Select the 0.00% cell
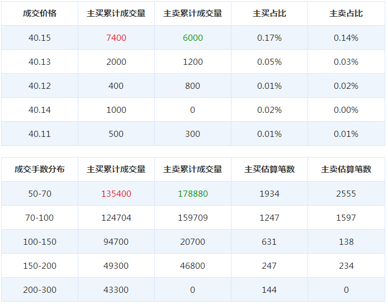Image resolution: width=388 pixels, height=304 pixels. click(346, 110)
